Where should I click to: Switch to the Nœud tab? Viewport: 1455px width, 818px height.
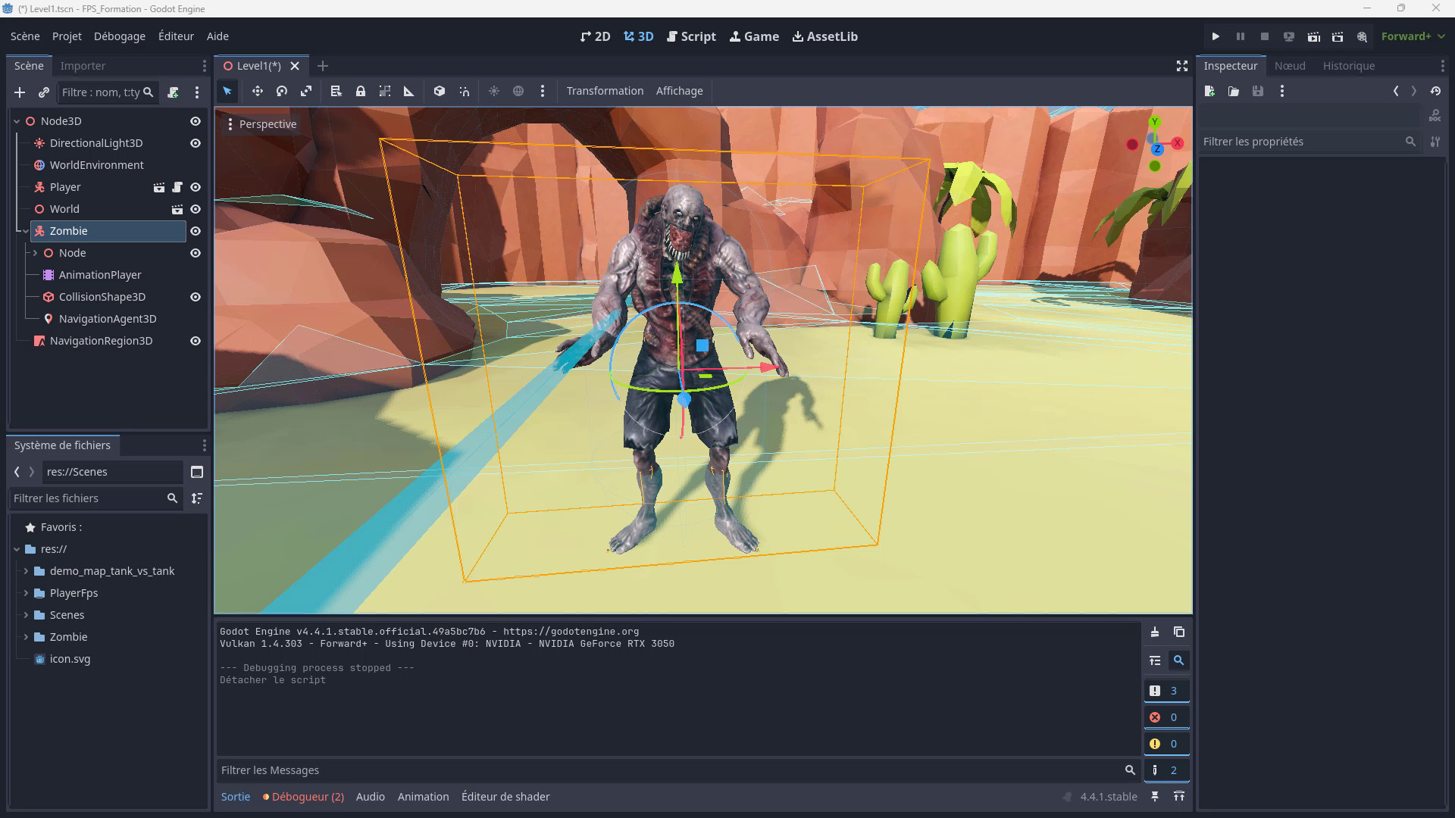click(x=1290, y=66)
